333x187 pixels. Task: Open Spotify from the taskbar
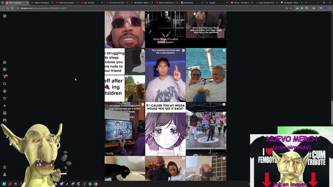tap(90, 184)
